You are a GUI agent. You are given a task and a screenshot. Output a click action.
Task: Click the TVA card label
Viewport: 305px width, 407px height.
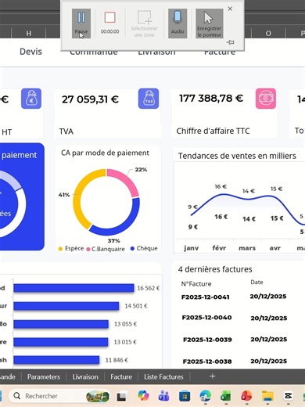point(66,131)
